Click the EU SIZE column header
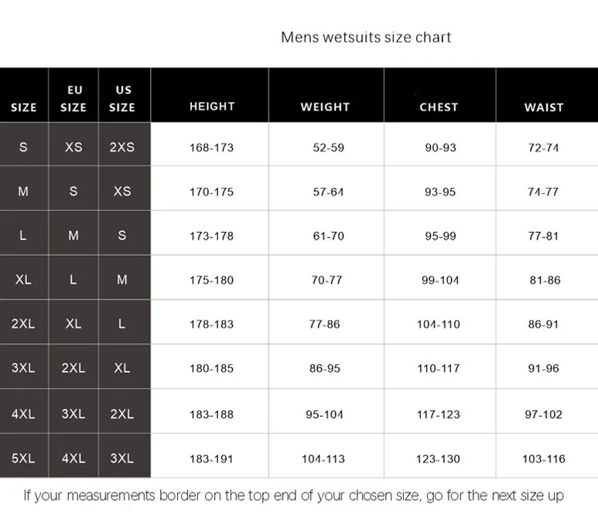The width and height of the screenshot is (598, 528). coord(73,98)
